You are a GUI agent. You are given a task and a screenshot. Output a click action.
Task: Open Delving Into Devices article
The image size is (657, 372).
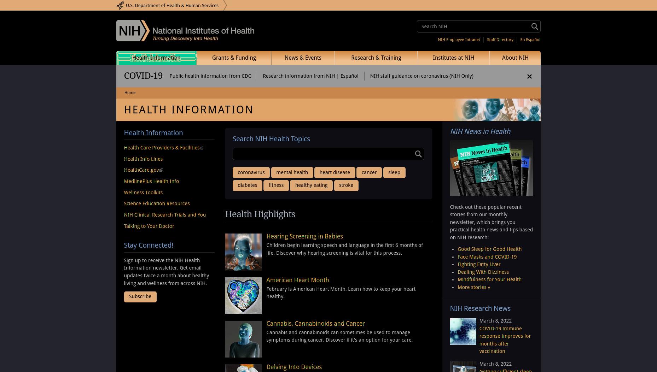(x=294, y=367)
